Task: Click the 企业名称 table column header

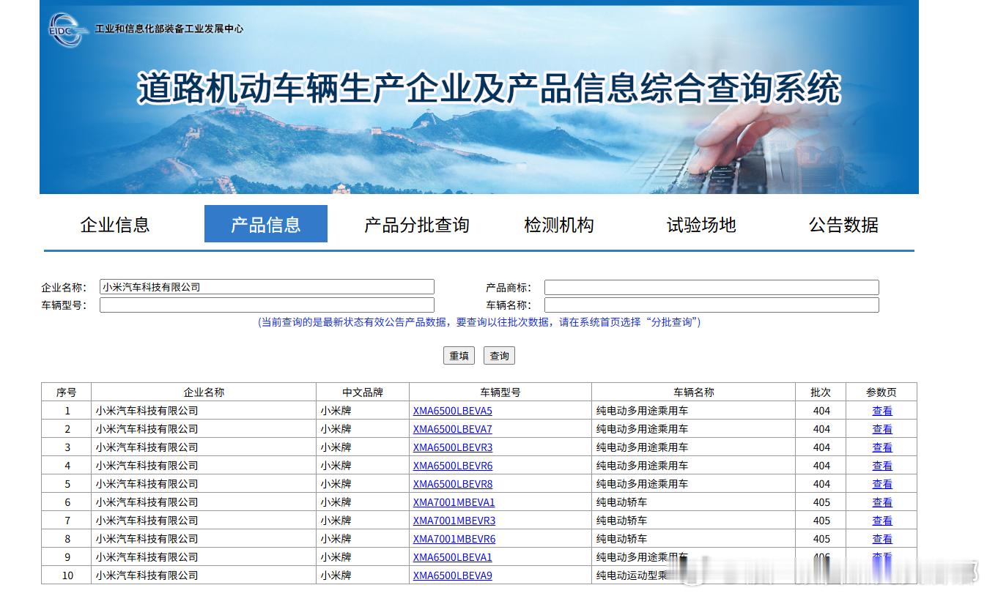Action: coord(204,392)
